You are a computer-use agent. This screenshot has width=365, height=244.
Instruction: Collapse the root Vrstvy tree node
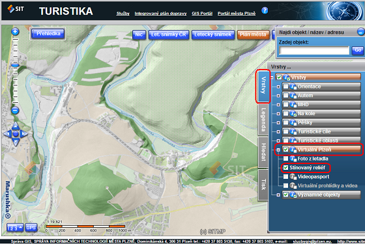[x=272, y=77]
